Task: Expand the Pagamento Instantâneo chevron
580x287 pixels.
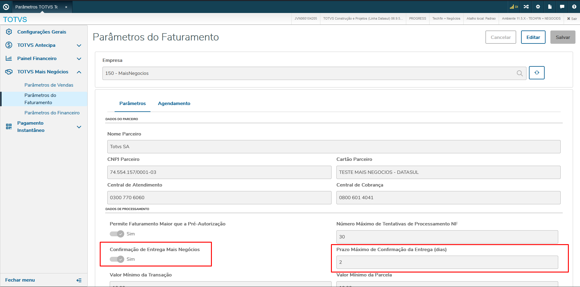Action: coord(79,127)
